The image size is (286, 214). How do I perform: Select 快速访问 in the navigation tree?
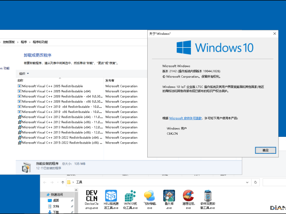click(57, 194)
